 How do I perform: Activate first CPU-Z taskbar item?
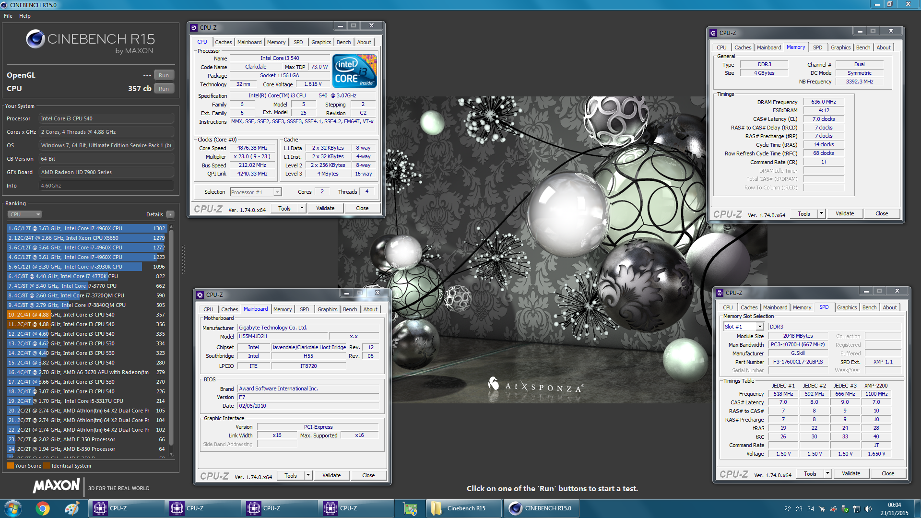pyautogui.click(x=126, y=508)
